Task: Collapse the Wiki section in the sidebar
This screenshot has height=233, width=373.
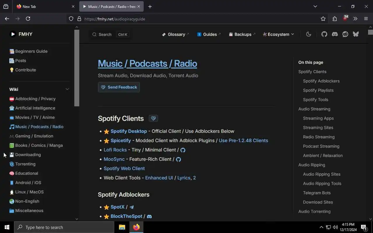Action: pos(67,89)
